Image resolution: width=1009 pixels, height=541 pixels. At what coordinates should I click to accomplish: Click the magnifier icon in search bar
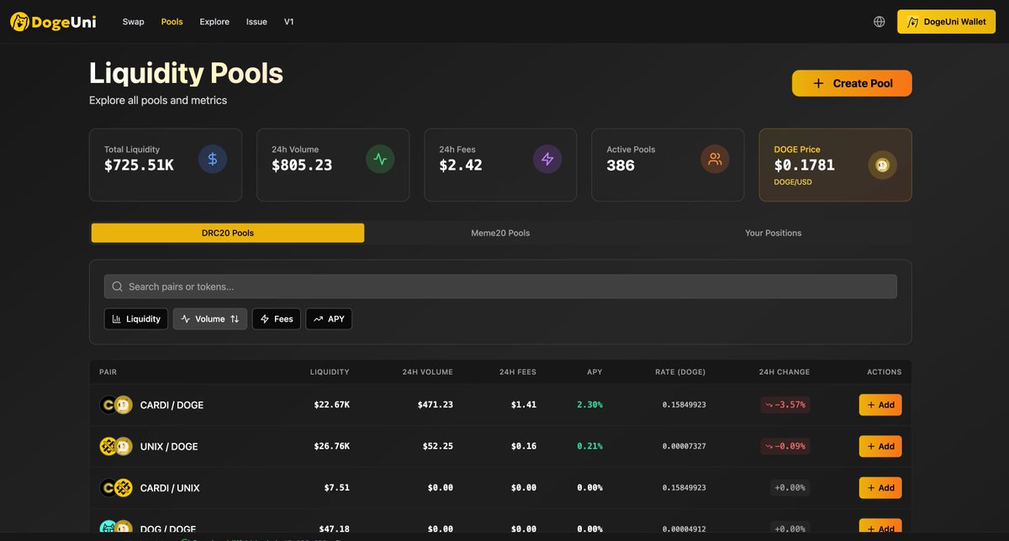tap(118, 286)
